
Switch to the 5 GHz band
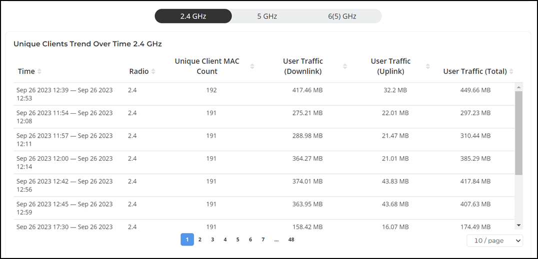pos(267,16)
